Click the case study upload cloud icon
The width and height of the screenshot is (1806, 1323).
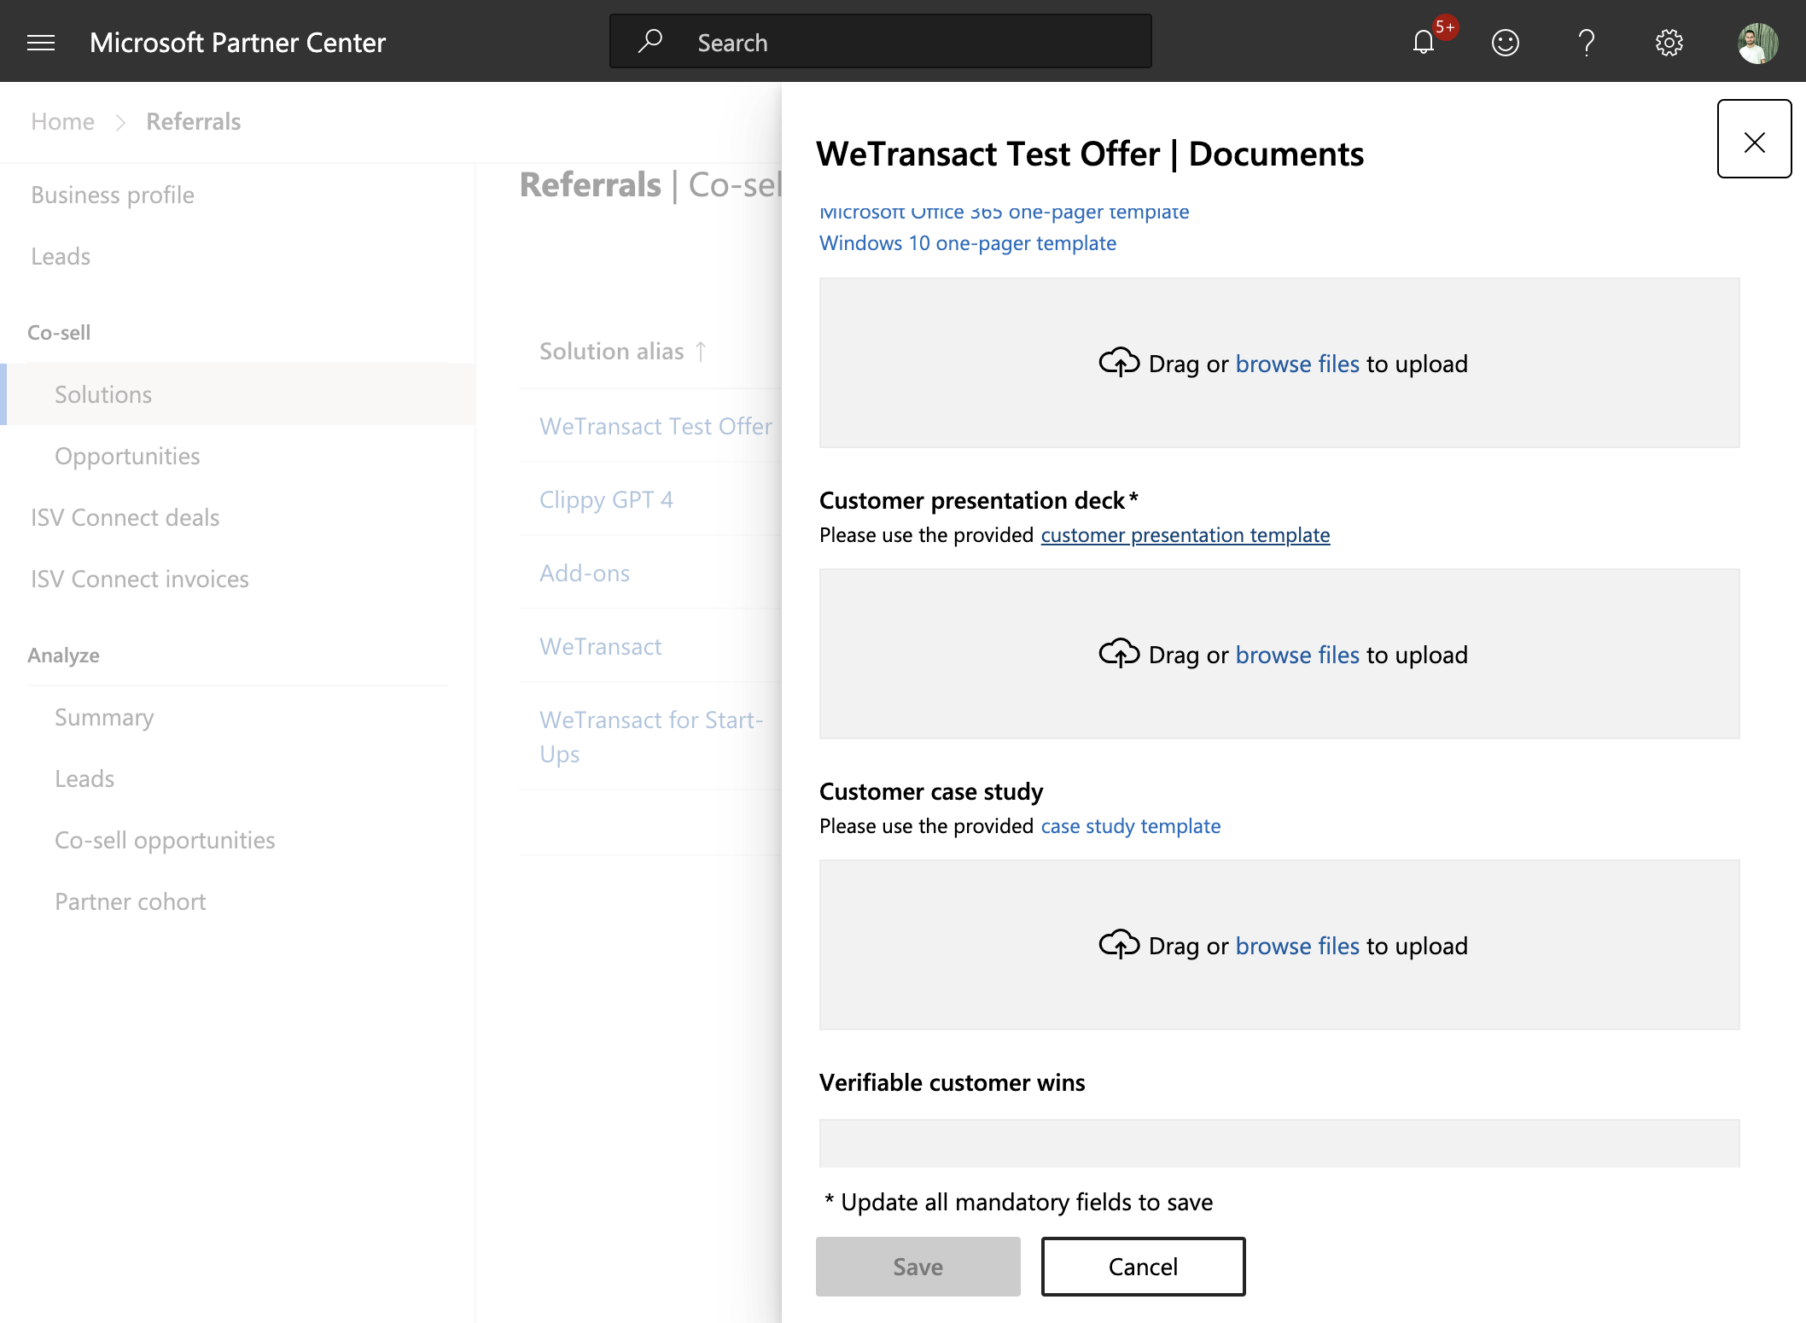click(1119, 945)
